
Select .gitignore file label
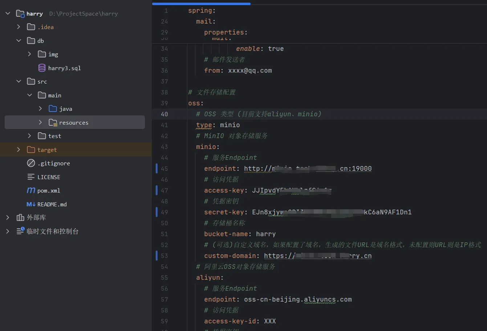54,164
